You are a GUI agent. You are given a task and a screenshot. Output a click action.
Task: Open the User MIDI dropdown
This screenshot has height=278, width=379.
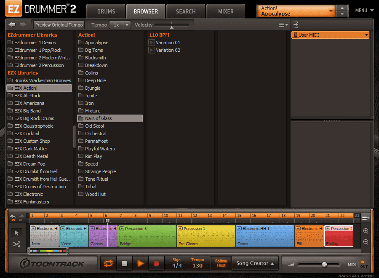(x=330, y=35)
